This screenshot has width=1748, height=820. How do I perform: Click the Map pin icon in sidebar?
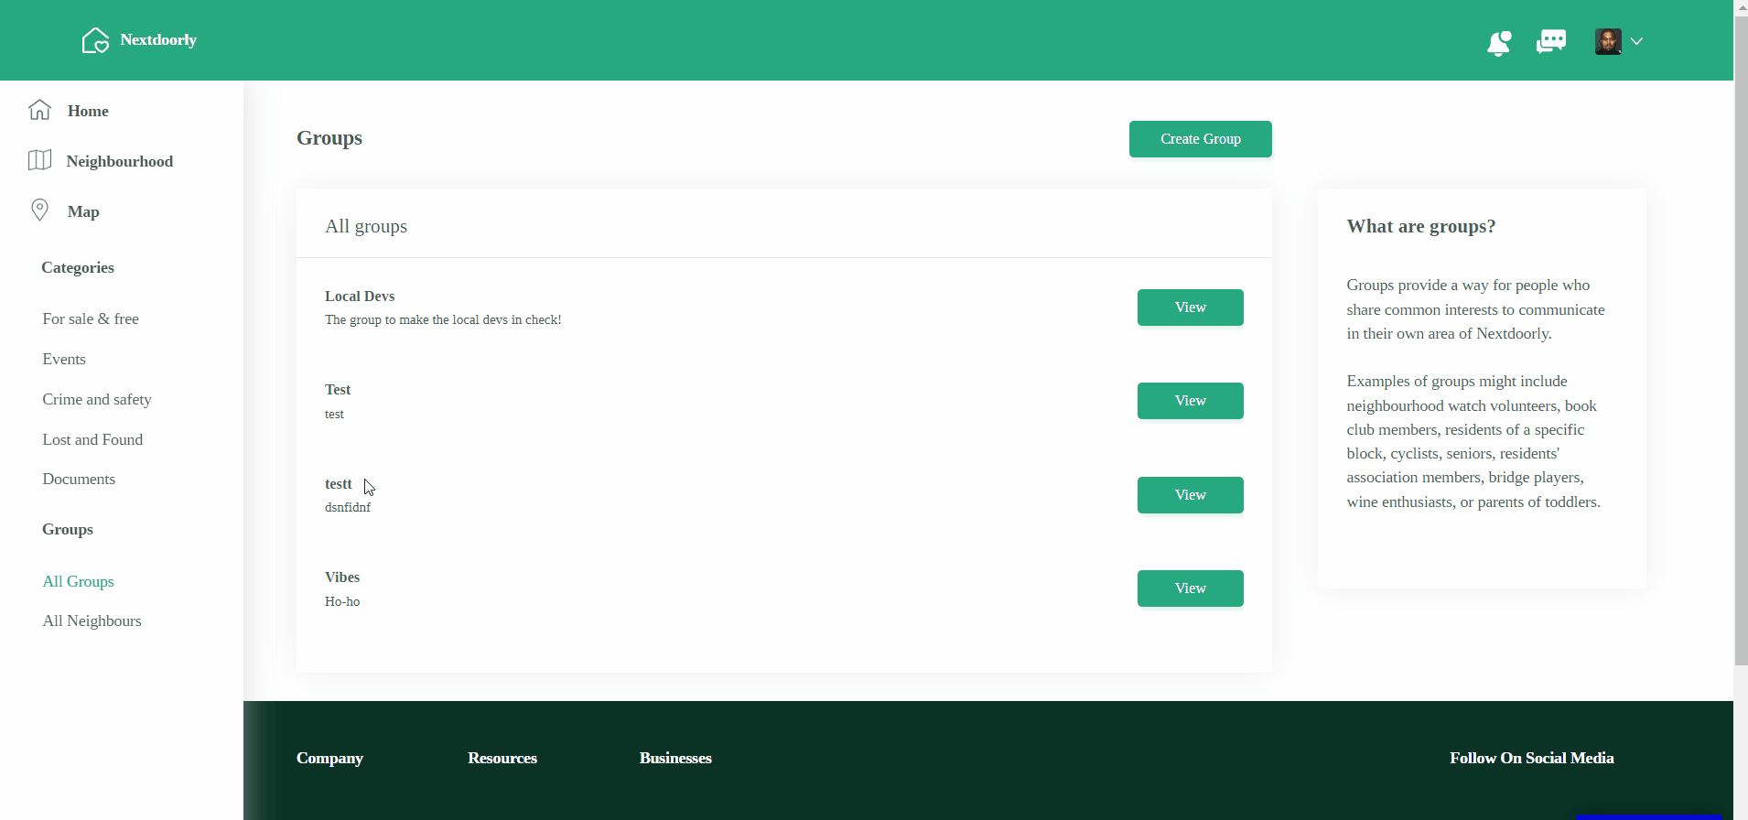tap(39, 210)
